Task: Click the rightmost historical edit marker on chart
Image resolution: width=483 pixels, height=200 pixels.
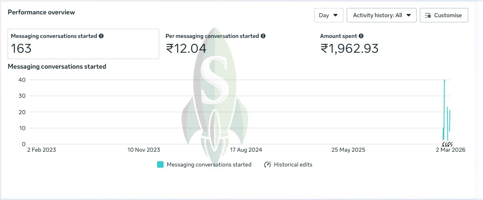Action: point(451,144)
